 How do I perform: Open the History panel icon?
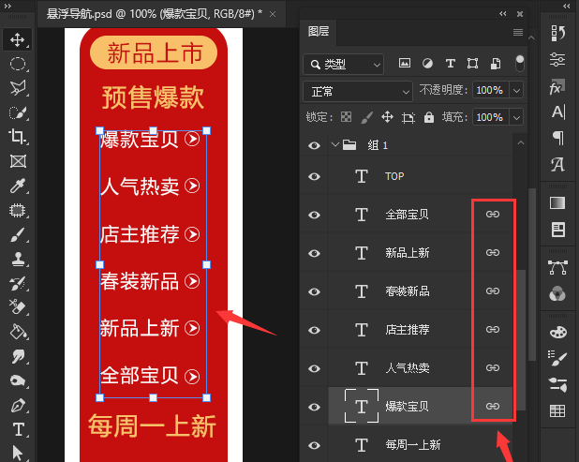coord(557,34)
